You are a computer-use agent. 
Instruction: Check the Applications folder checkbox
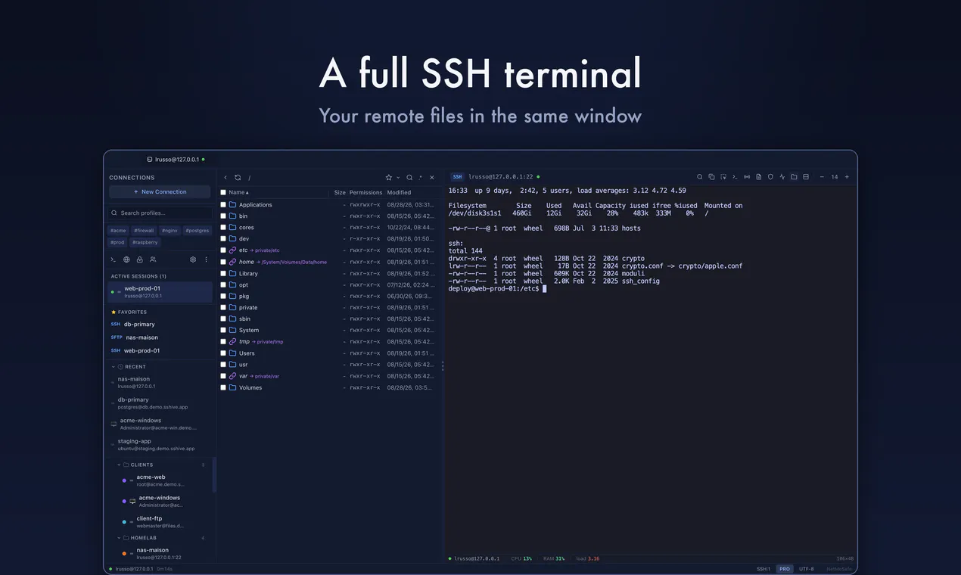point(223,204)
